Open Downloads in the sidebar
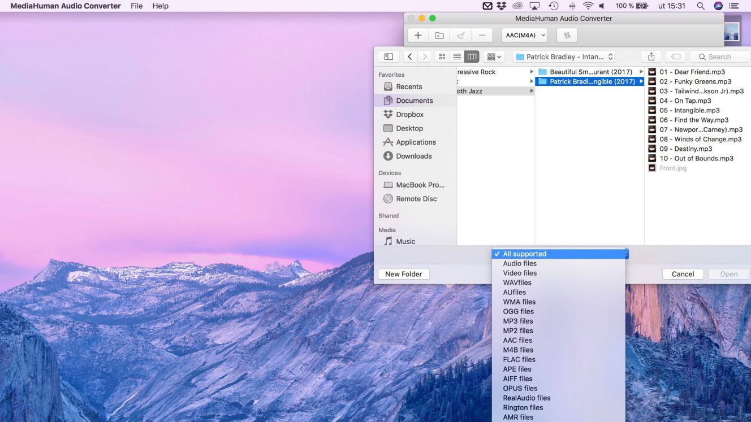 tap(415, 156)
